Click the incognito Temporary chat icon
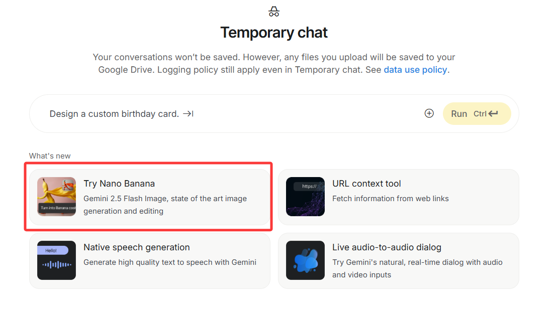The image size is (559, 315). (274, 12)
